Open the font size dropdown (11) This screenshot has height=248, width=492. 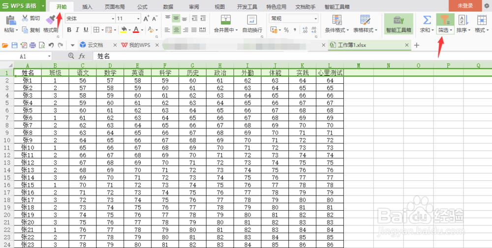(138, 19)
